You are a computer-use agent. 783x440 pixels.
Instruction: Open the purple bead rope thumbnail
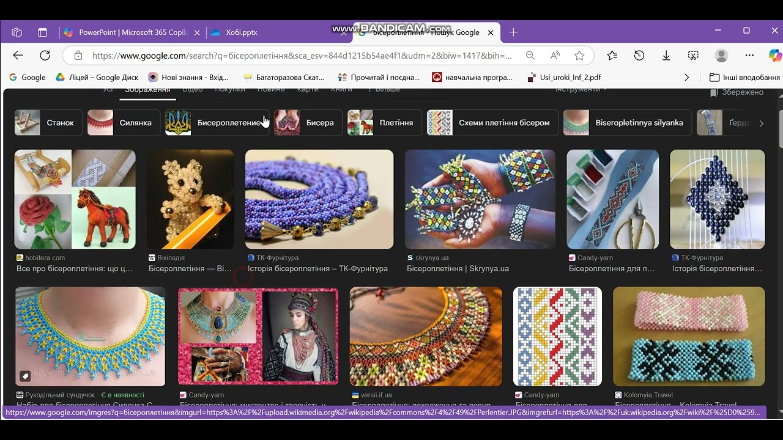pyautogui.click(x=319, y=199)
